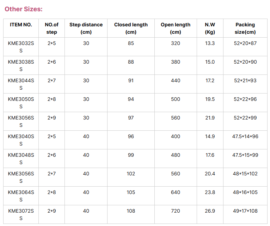The image size is (270, 226).
Task: Click the 'Step distance (cm)' header
Action: pyautogui.click(x=86, y=28)
